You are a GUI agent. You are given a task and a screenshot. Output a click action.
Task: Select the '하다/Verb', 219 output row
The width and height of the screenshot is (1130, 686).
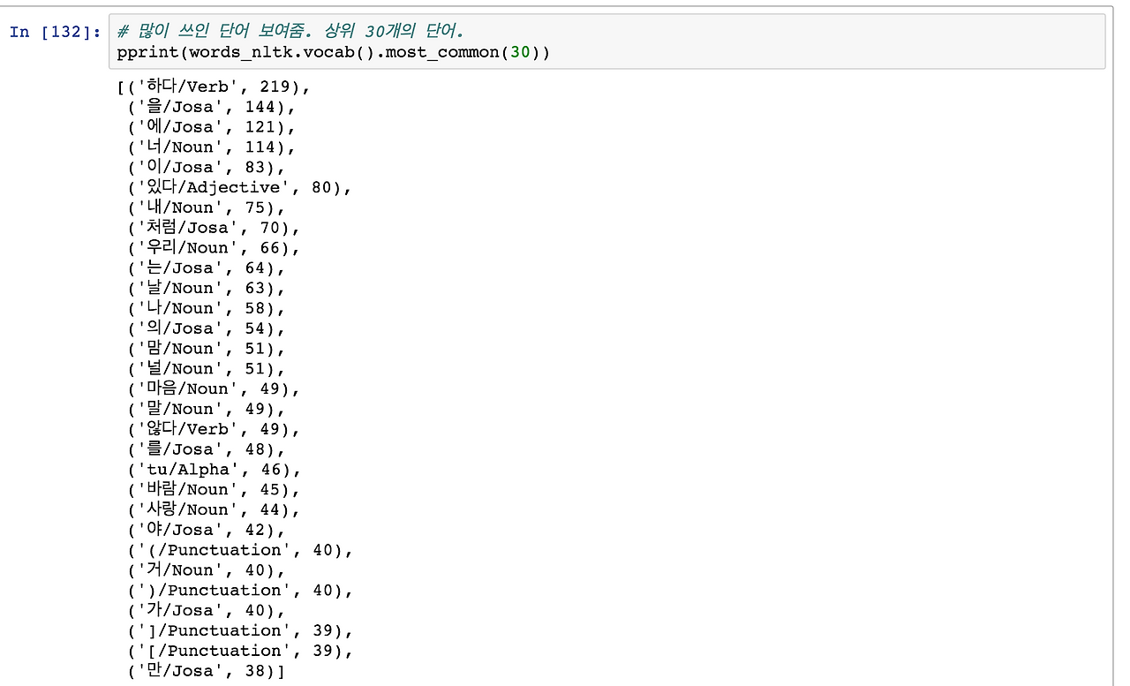pos(215,87)
